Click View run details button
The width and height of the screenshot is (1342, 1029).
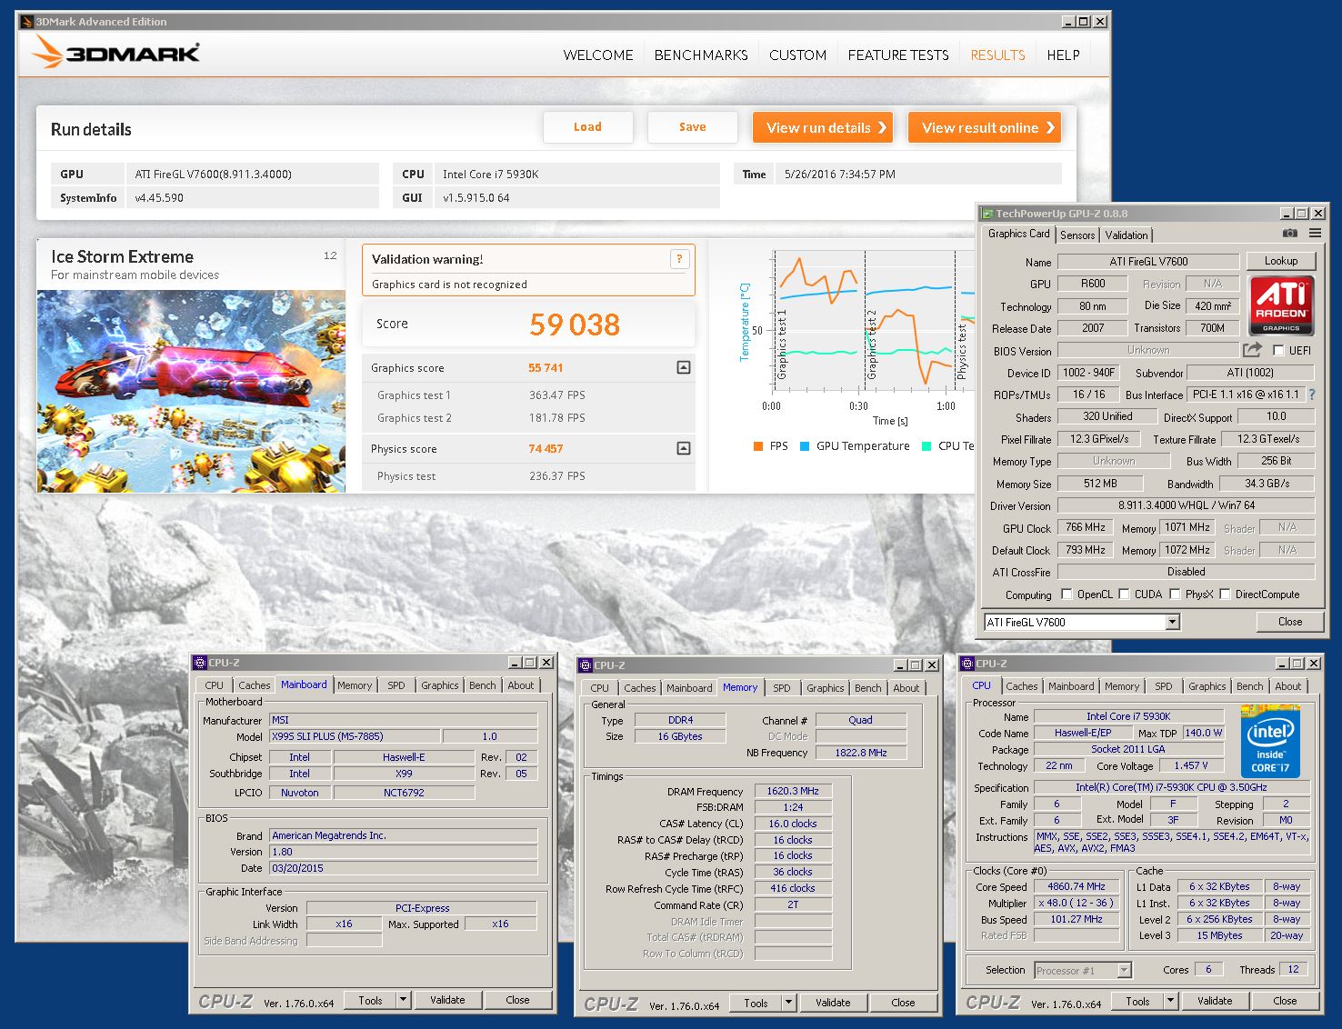tap(822, 127)
